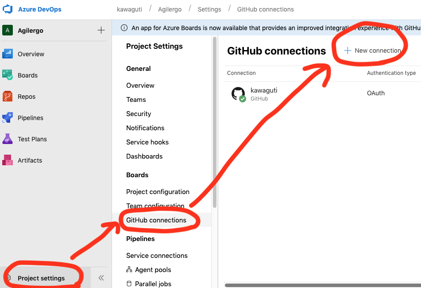Click the New connection button
The height and width of the screenshot is (288, 421).
(372, 51)
